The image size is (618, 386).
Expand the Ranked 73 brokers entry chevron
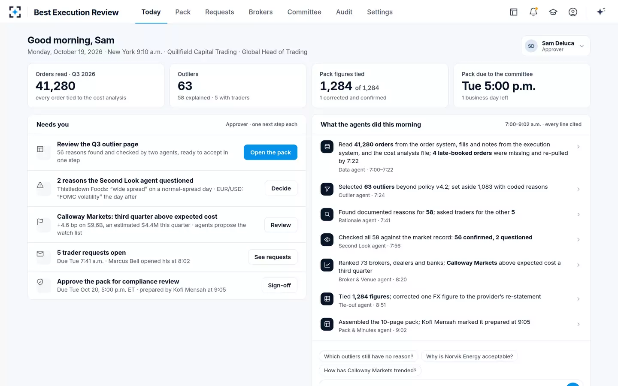click(x=579, y=265)
